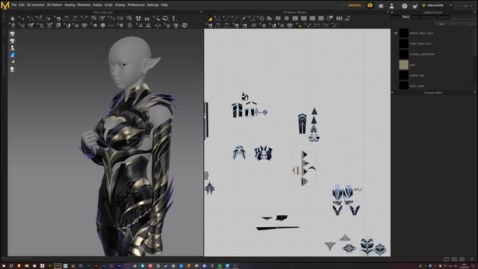Select the yellow arrow pattern tool in 2D toolbar
The width and height of the screenshot is (478, 269).
coord(210,19)
